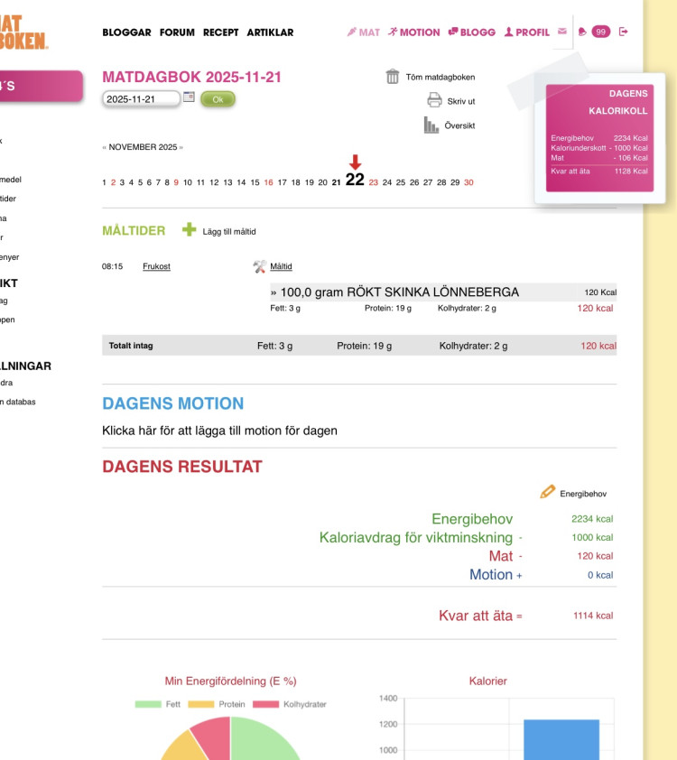The image size is (677, 760).
Task: Toggle Kolhydrater legend in the pie chart
Action: [289, 704]
